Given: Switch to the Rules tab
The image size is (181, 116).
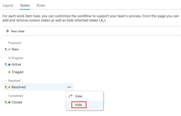Looking at the screenshot, I should point(41,6).
